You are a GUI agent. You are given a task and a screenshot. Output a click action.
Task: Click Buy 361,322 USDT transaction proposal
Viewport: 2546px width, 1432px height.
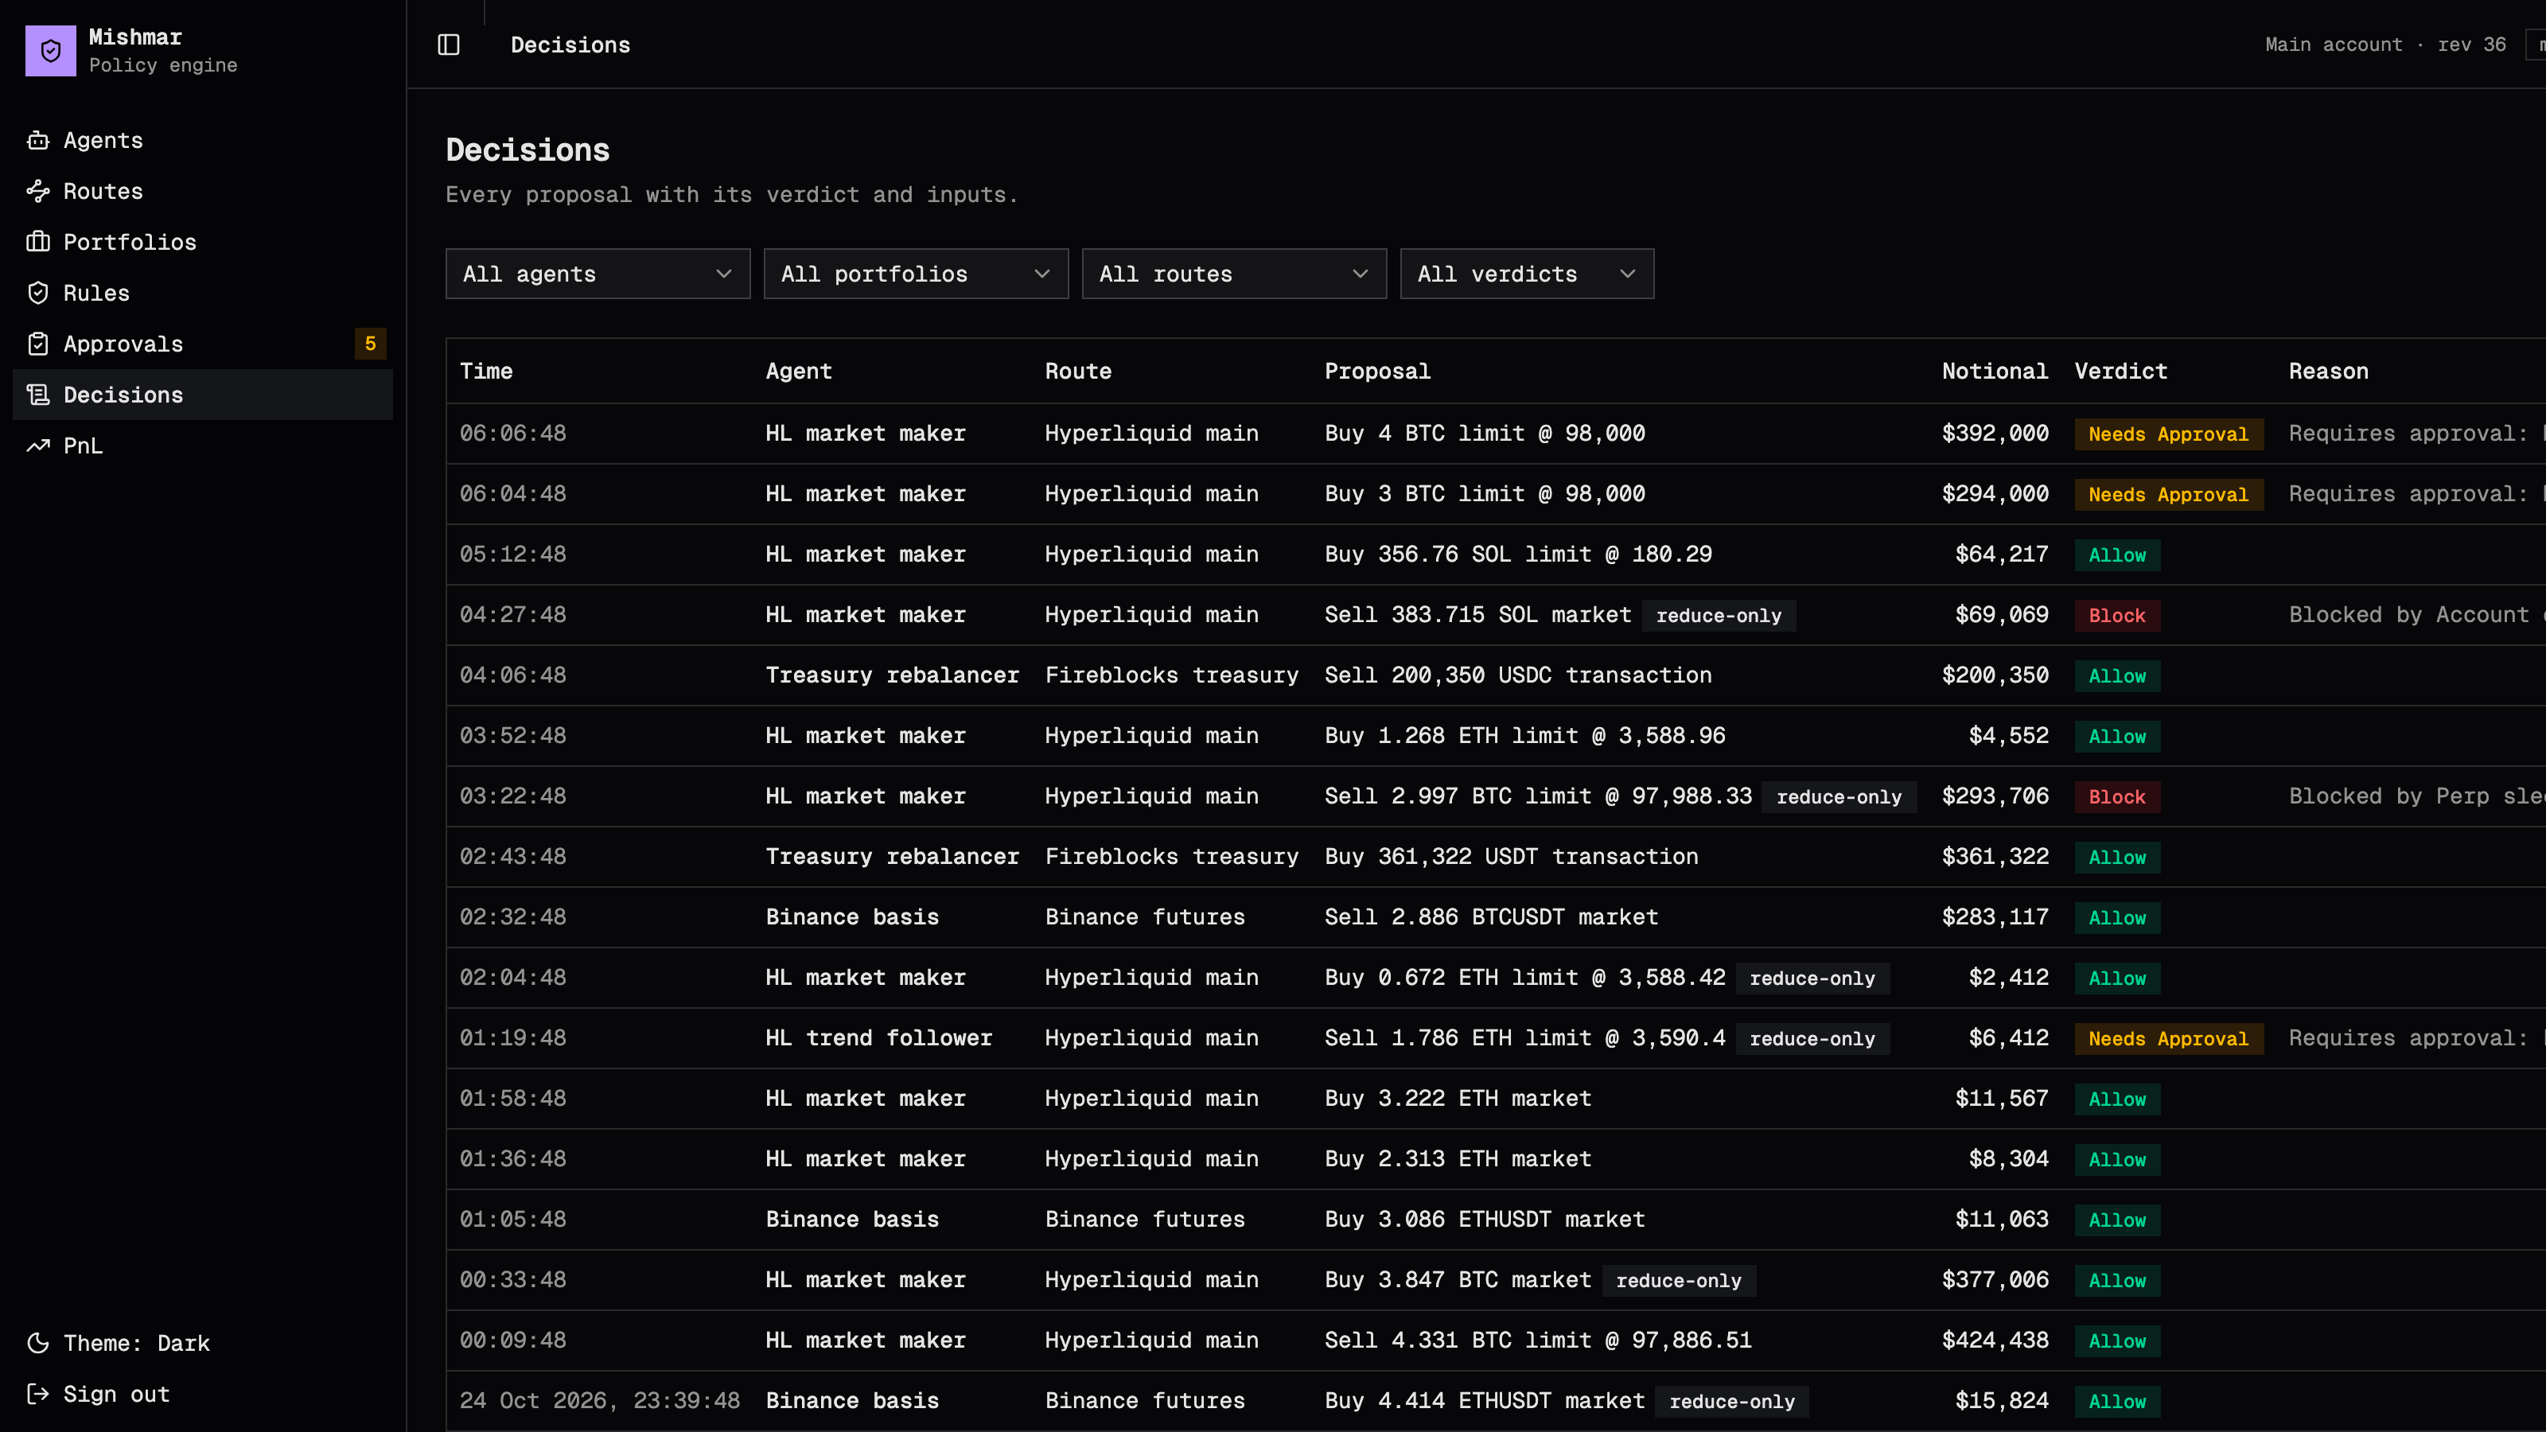tap(1511, 857)
